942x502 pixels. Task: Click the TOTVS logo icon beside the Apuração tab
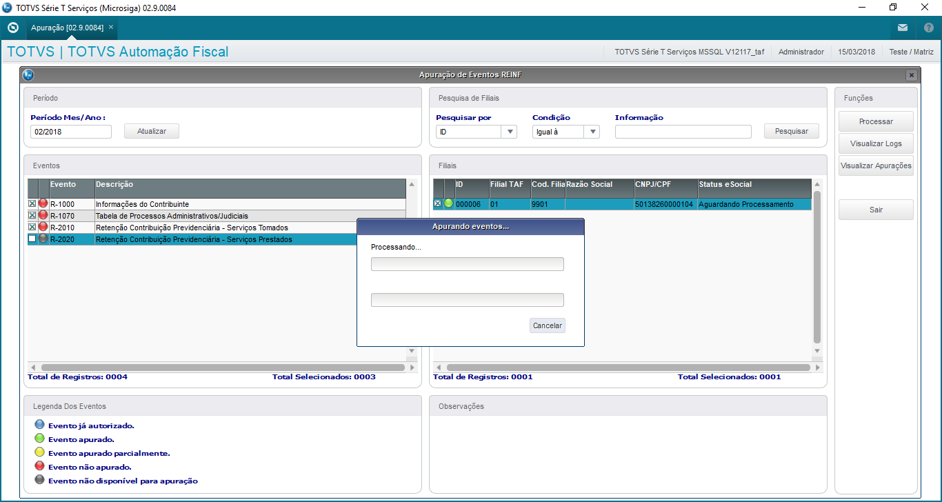tap(12, 28)
